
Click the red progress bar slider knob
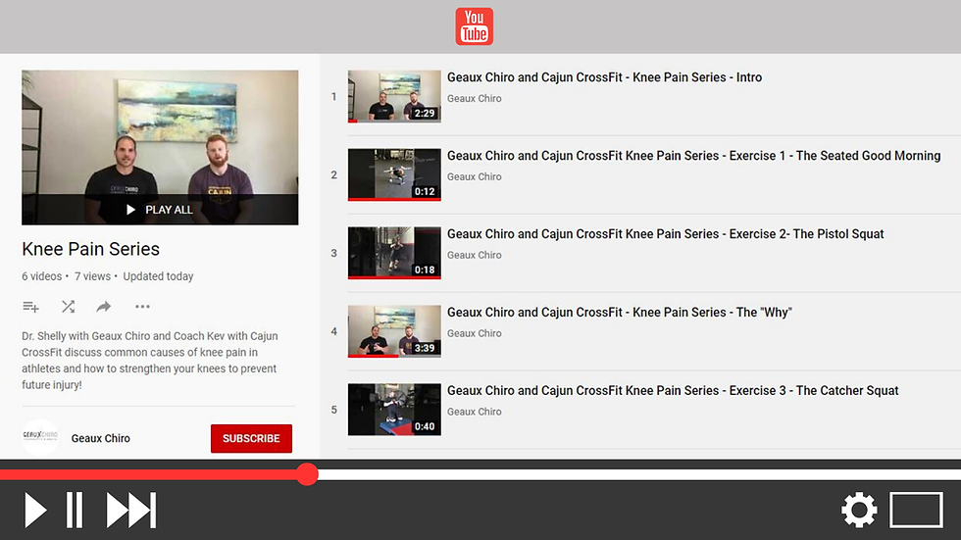pos(306,474)
